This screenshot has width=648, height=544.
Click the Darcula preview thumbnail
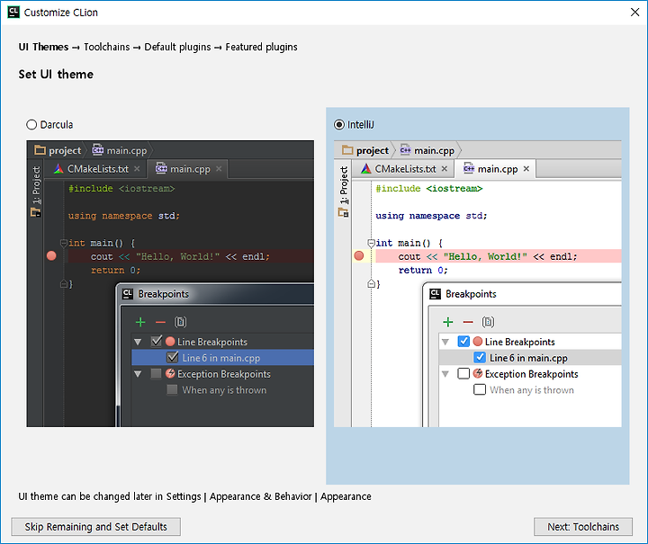(x=170, y=283)
